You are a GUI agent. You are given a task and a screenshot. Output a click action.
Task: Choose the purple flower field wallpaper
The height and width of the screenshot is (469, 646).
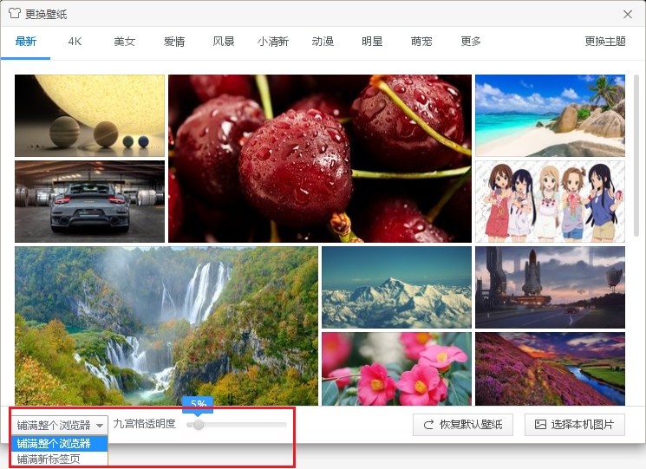click(550, 369)
